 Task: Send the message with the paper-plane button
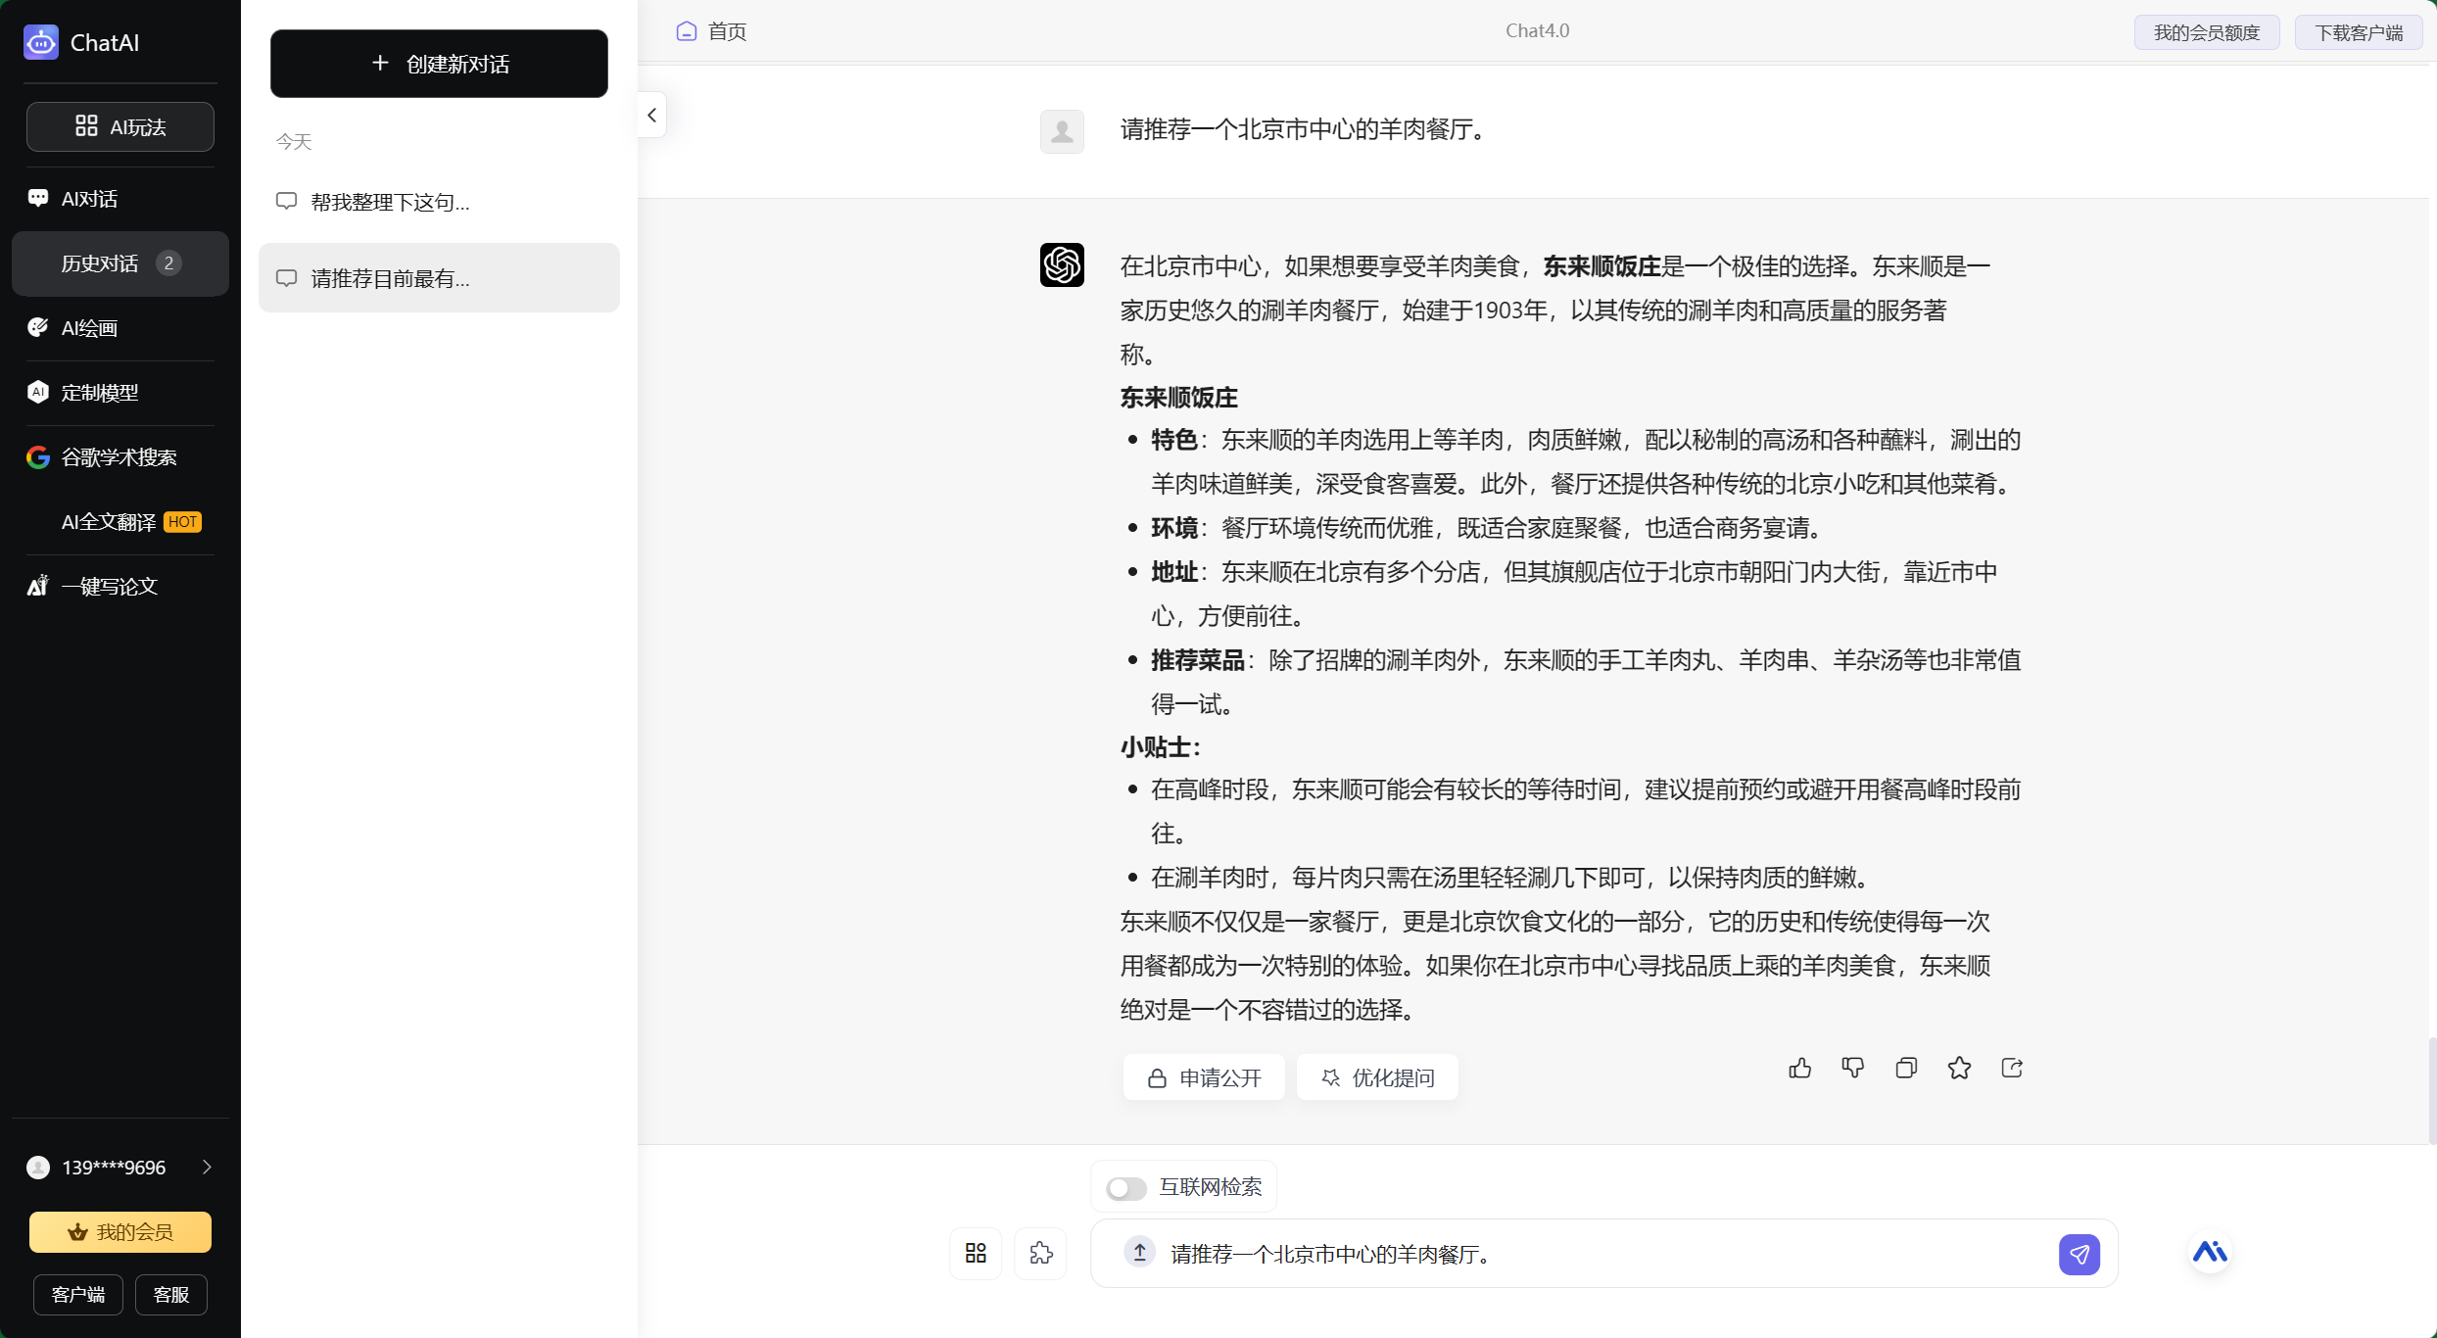[2079, 1254]
